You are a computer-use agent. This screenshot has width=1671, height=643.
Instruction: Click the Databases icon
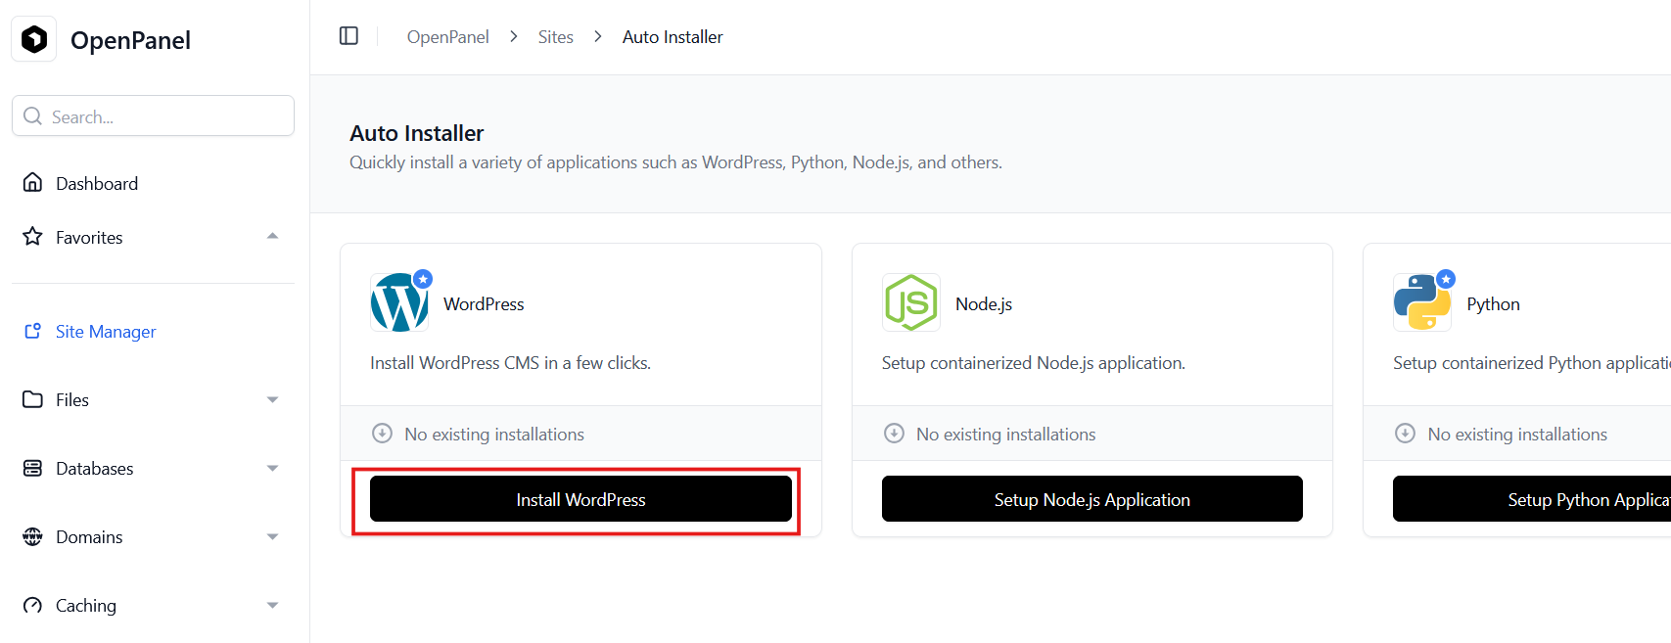coord(32,468)
